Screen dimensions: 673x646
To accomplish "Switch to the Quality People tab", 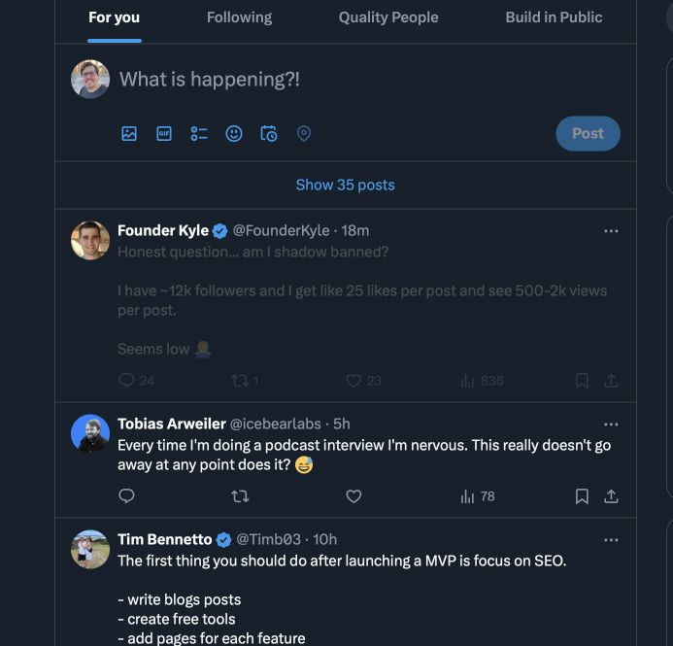I will tap(388, 17).
